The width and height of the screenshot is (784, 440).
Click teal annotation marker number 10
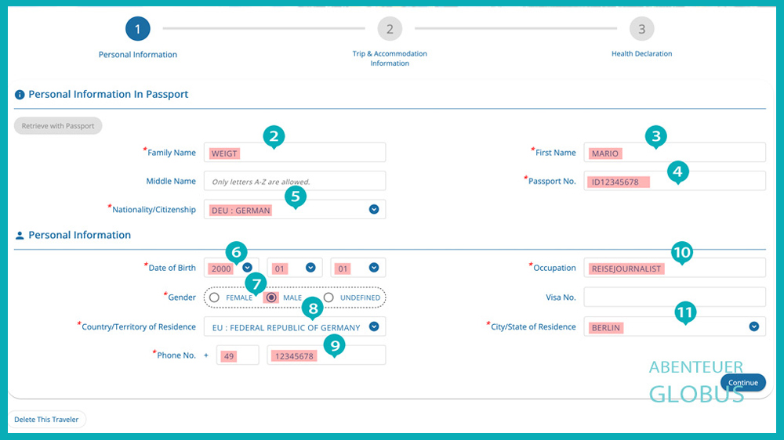point(681,251)
